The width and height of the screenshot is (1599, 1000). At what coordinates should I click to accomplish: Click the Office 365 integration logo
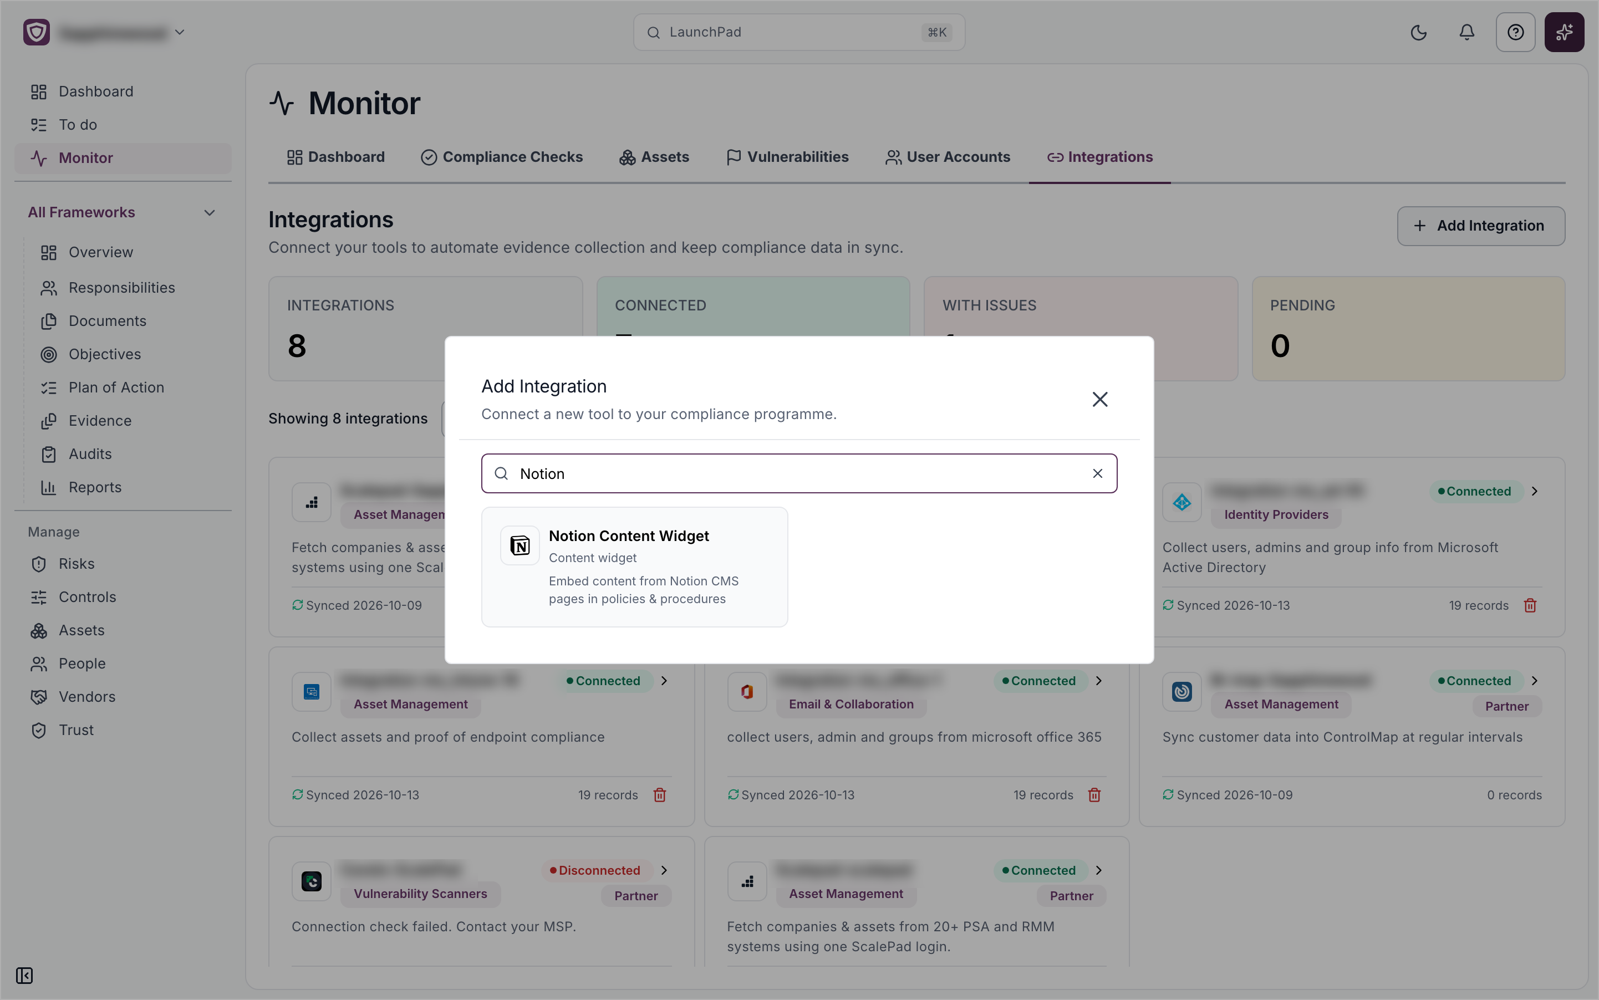747,692
